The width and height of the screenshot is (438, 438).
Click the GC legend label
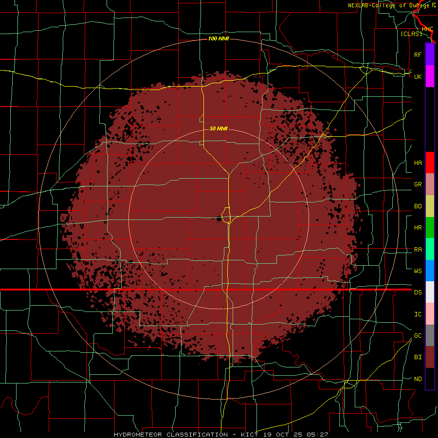(418, 335)
